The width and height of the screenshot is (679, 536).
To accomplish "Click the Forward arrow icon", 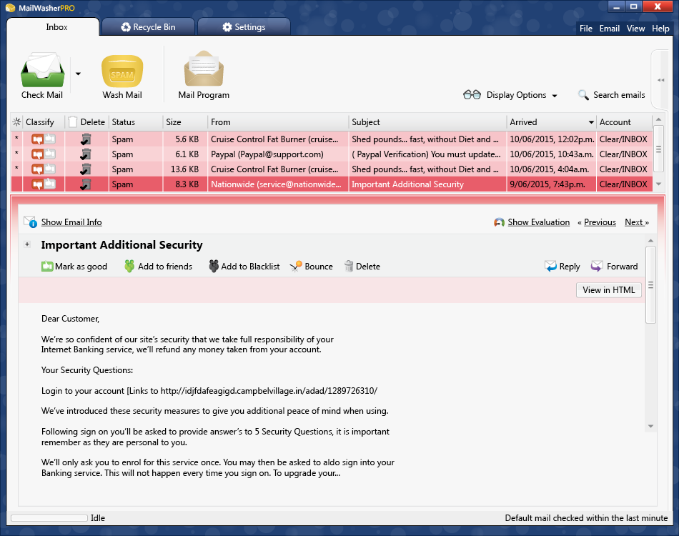I will pos(597,266).
